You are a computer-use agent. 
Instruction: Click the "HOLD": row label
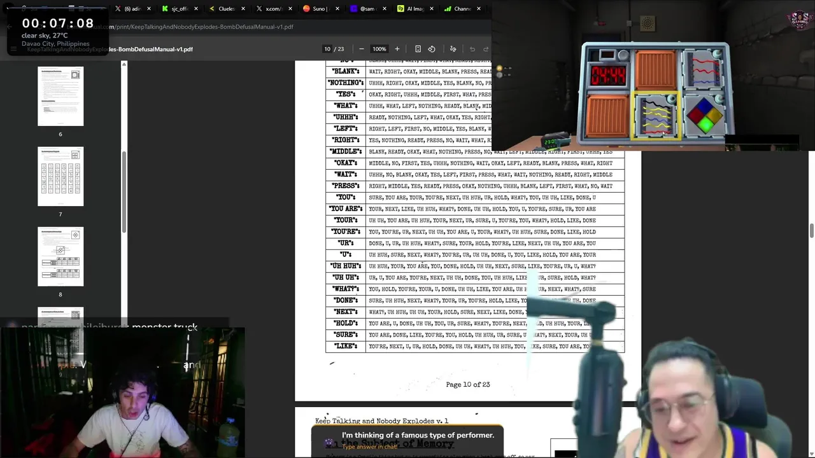click(x=346, y=323)
